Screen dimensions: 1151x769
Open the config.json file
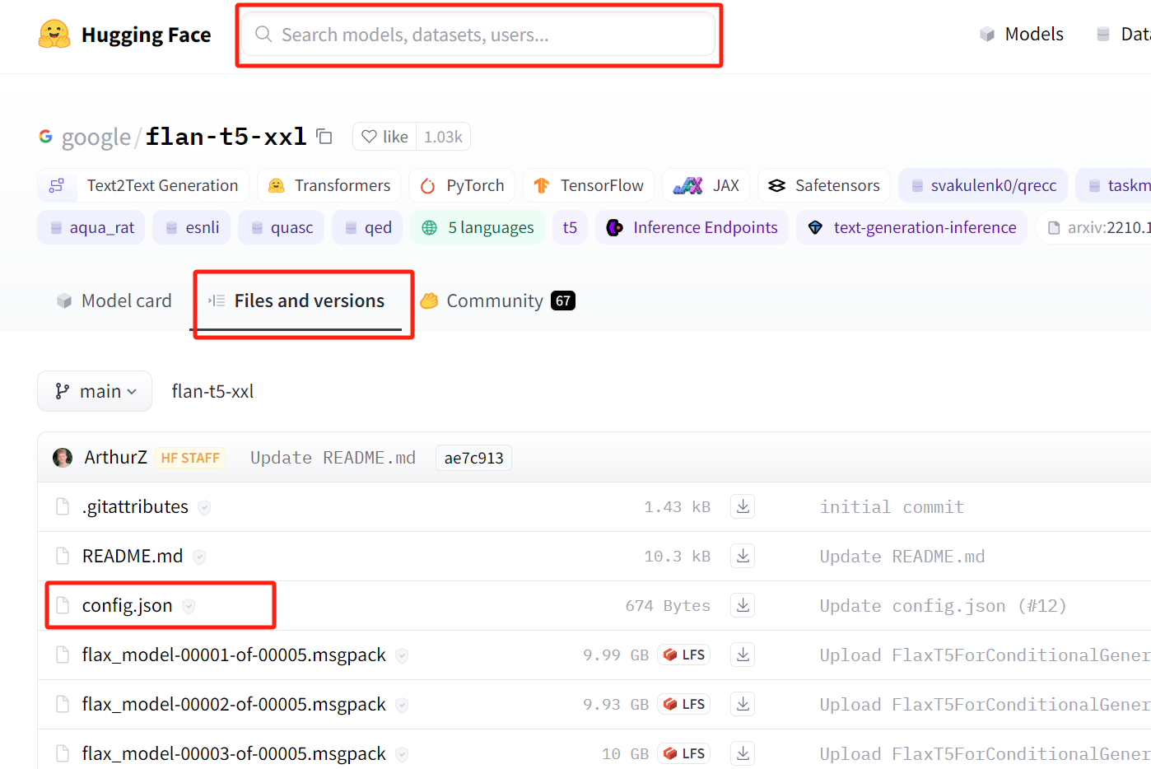[x=128, y=606]
